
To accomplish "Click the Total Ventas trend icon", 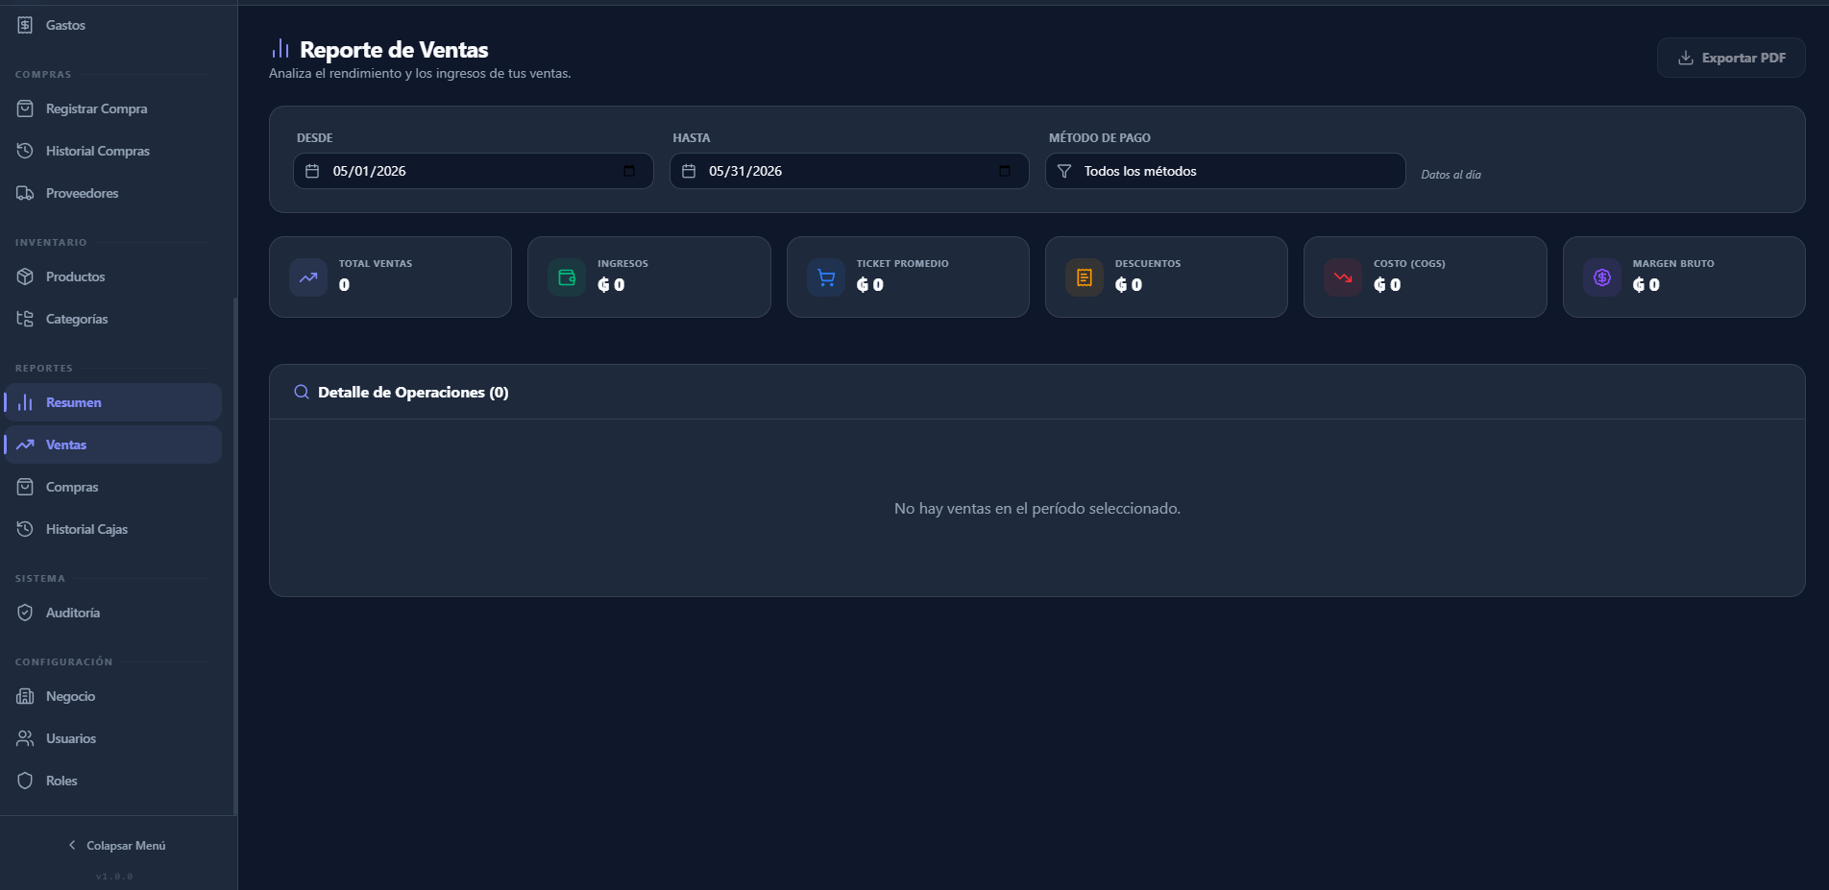I will click(x=308, y=277).
